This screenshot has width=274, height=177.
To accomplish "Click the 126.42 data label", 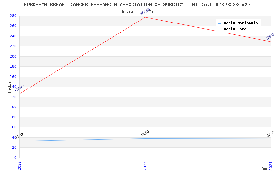I will [19, 88].
